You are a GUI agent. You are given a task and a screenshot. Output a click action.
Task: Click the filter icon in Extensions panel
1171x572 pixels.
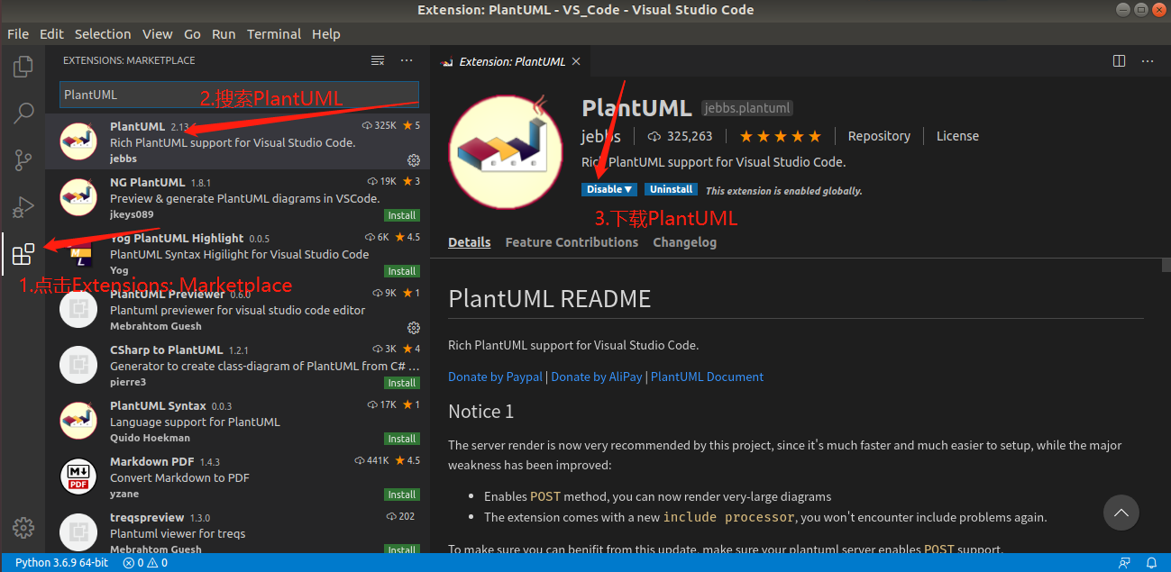pyautogui.click(x=378, y=59)
